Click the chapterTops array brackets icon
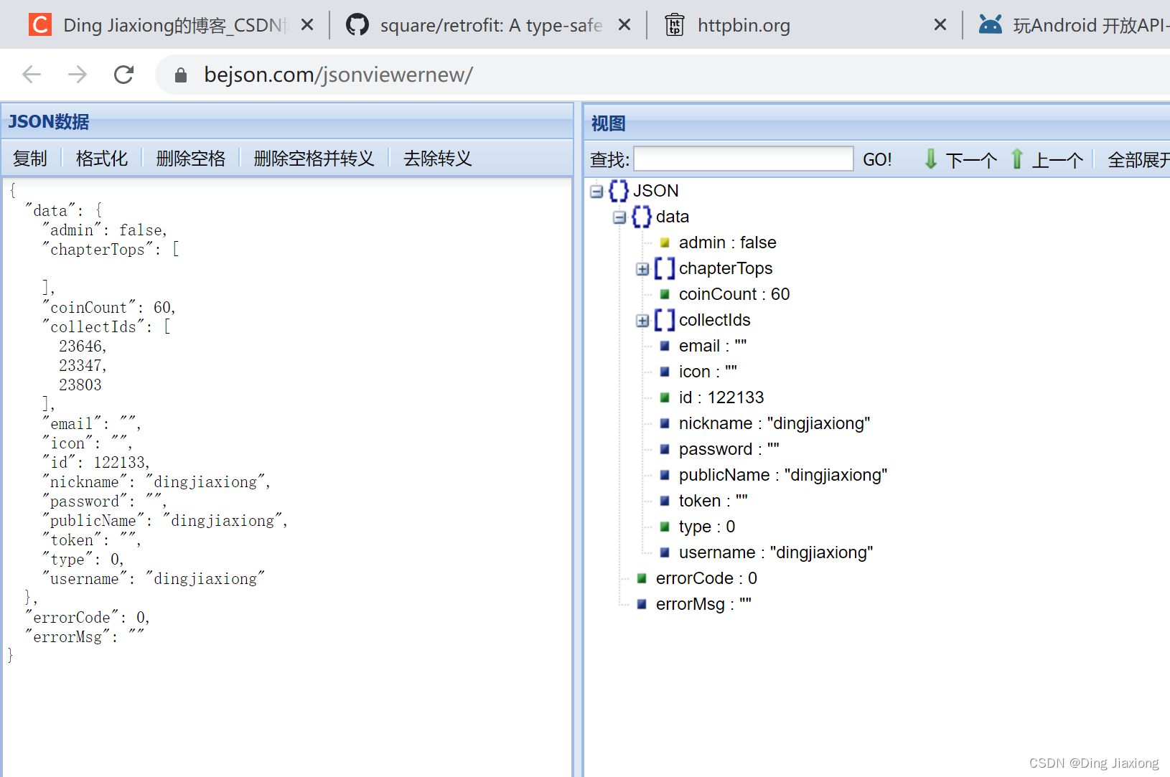Viewport: 1170px width, 777px height. click(x=665, y=268)
